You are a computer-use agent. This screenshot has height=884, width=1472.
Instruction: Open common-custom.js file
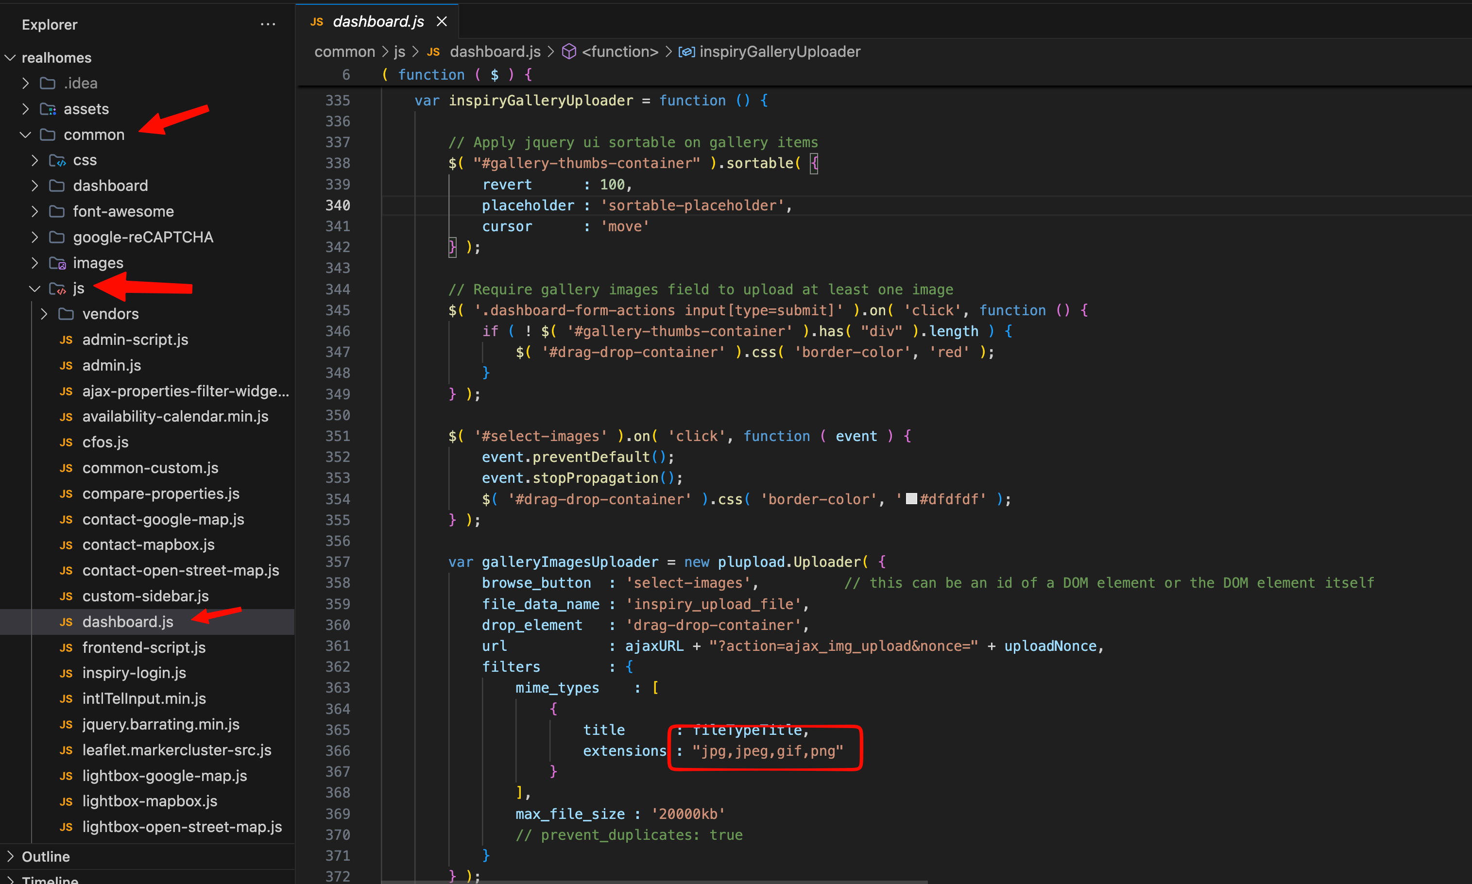point(150,468)
